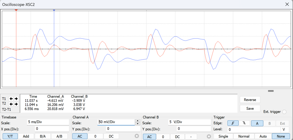
Task: Edit Channel A Y pos field
Action: [123, 129]
